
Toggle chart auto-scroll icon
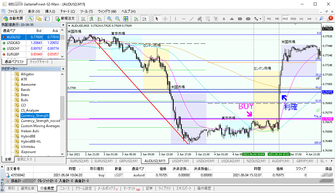[136, 19]
